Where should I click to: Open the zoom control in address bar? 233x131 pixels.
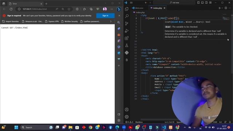63,9
